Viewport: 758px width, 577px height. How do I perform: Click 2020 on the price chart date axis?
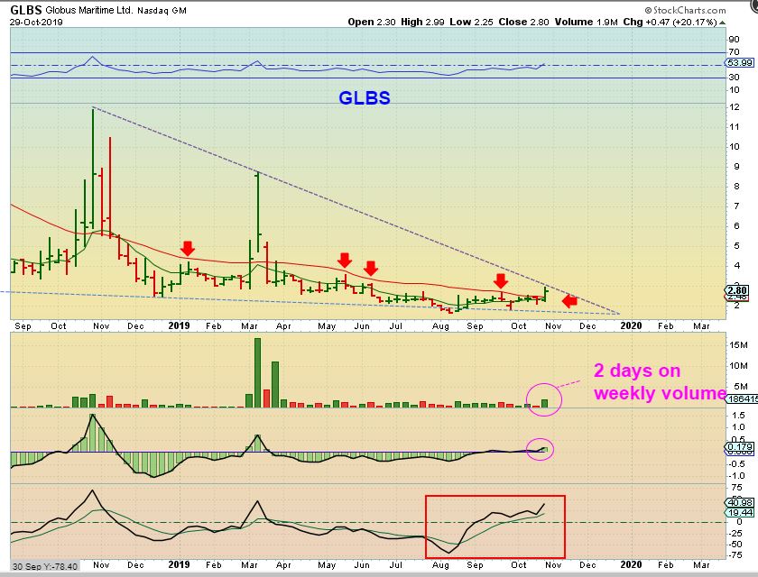631,326
